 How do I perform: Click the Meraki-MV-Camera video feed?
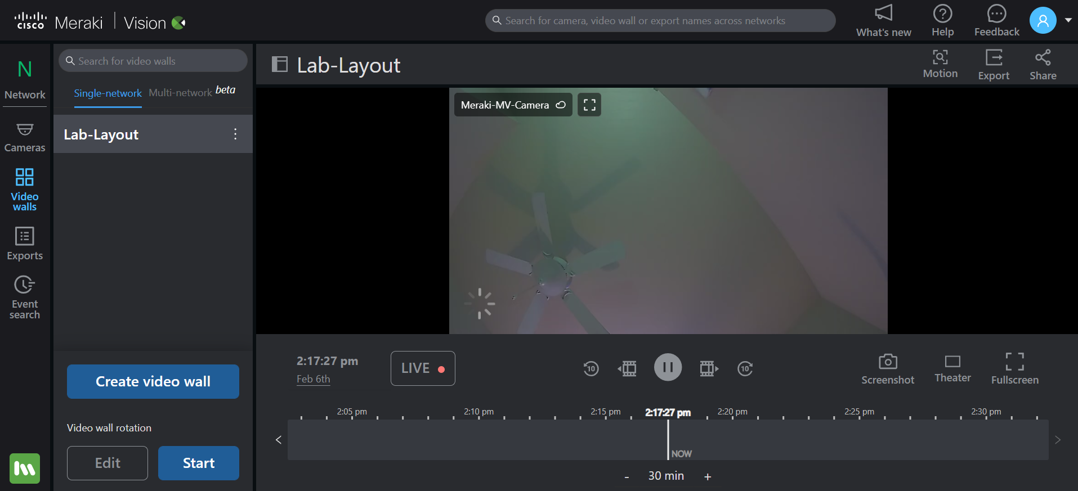[x=668, y=210]
